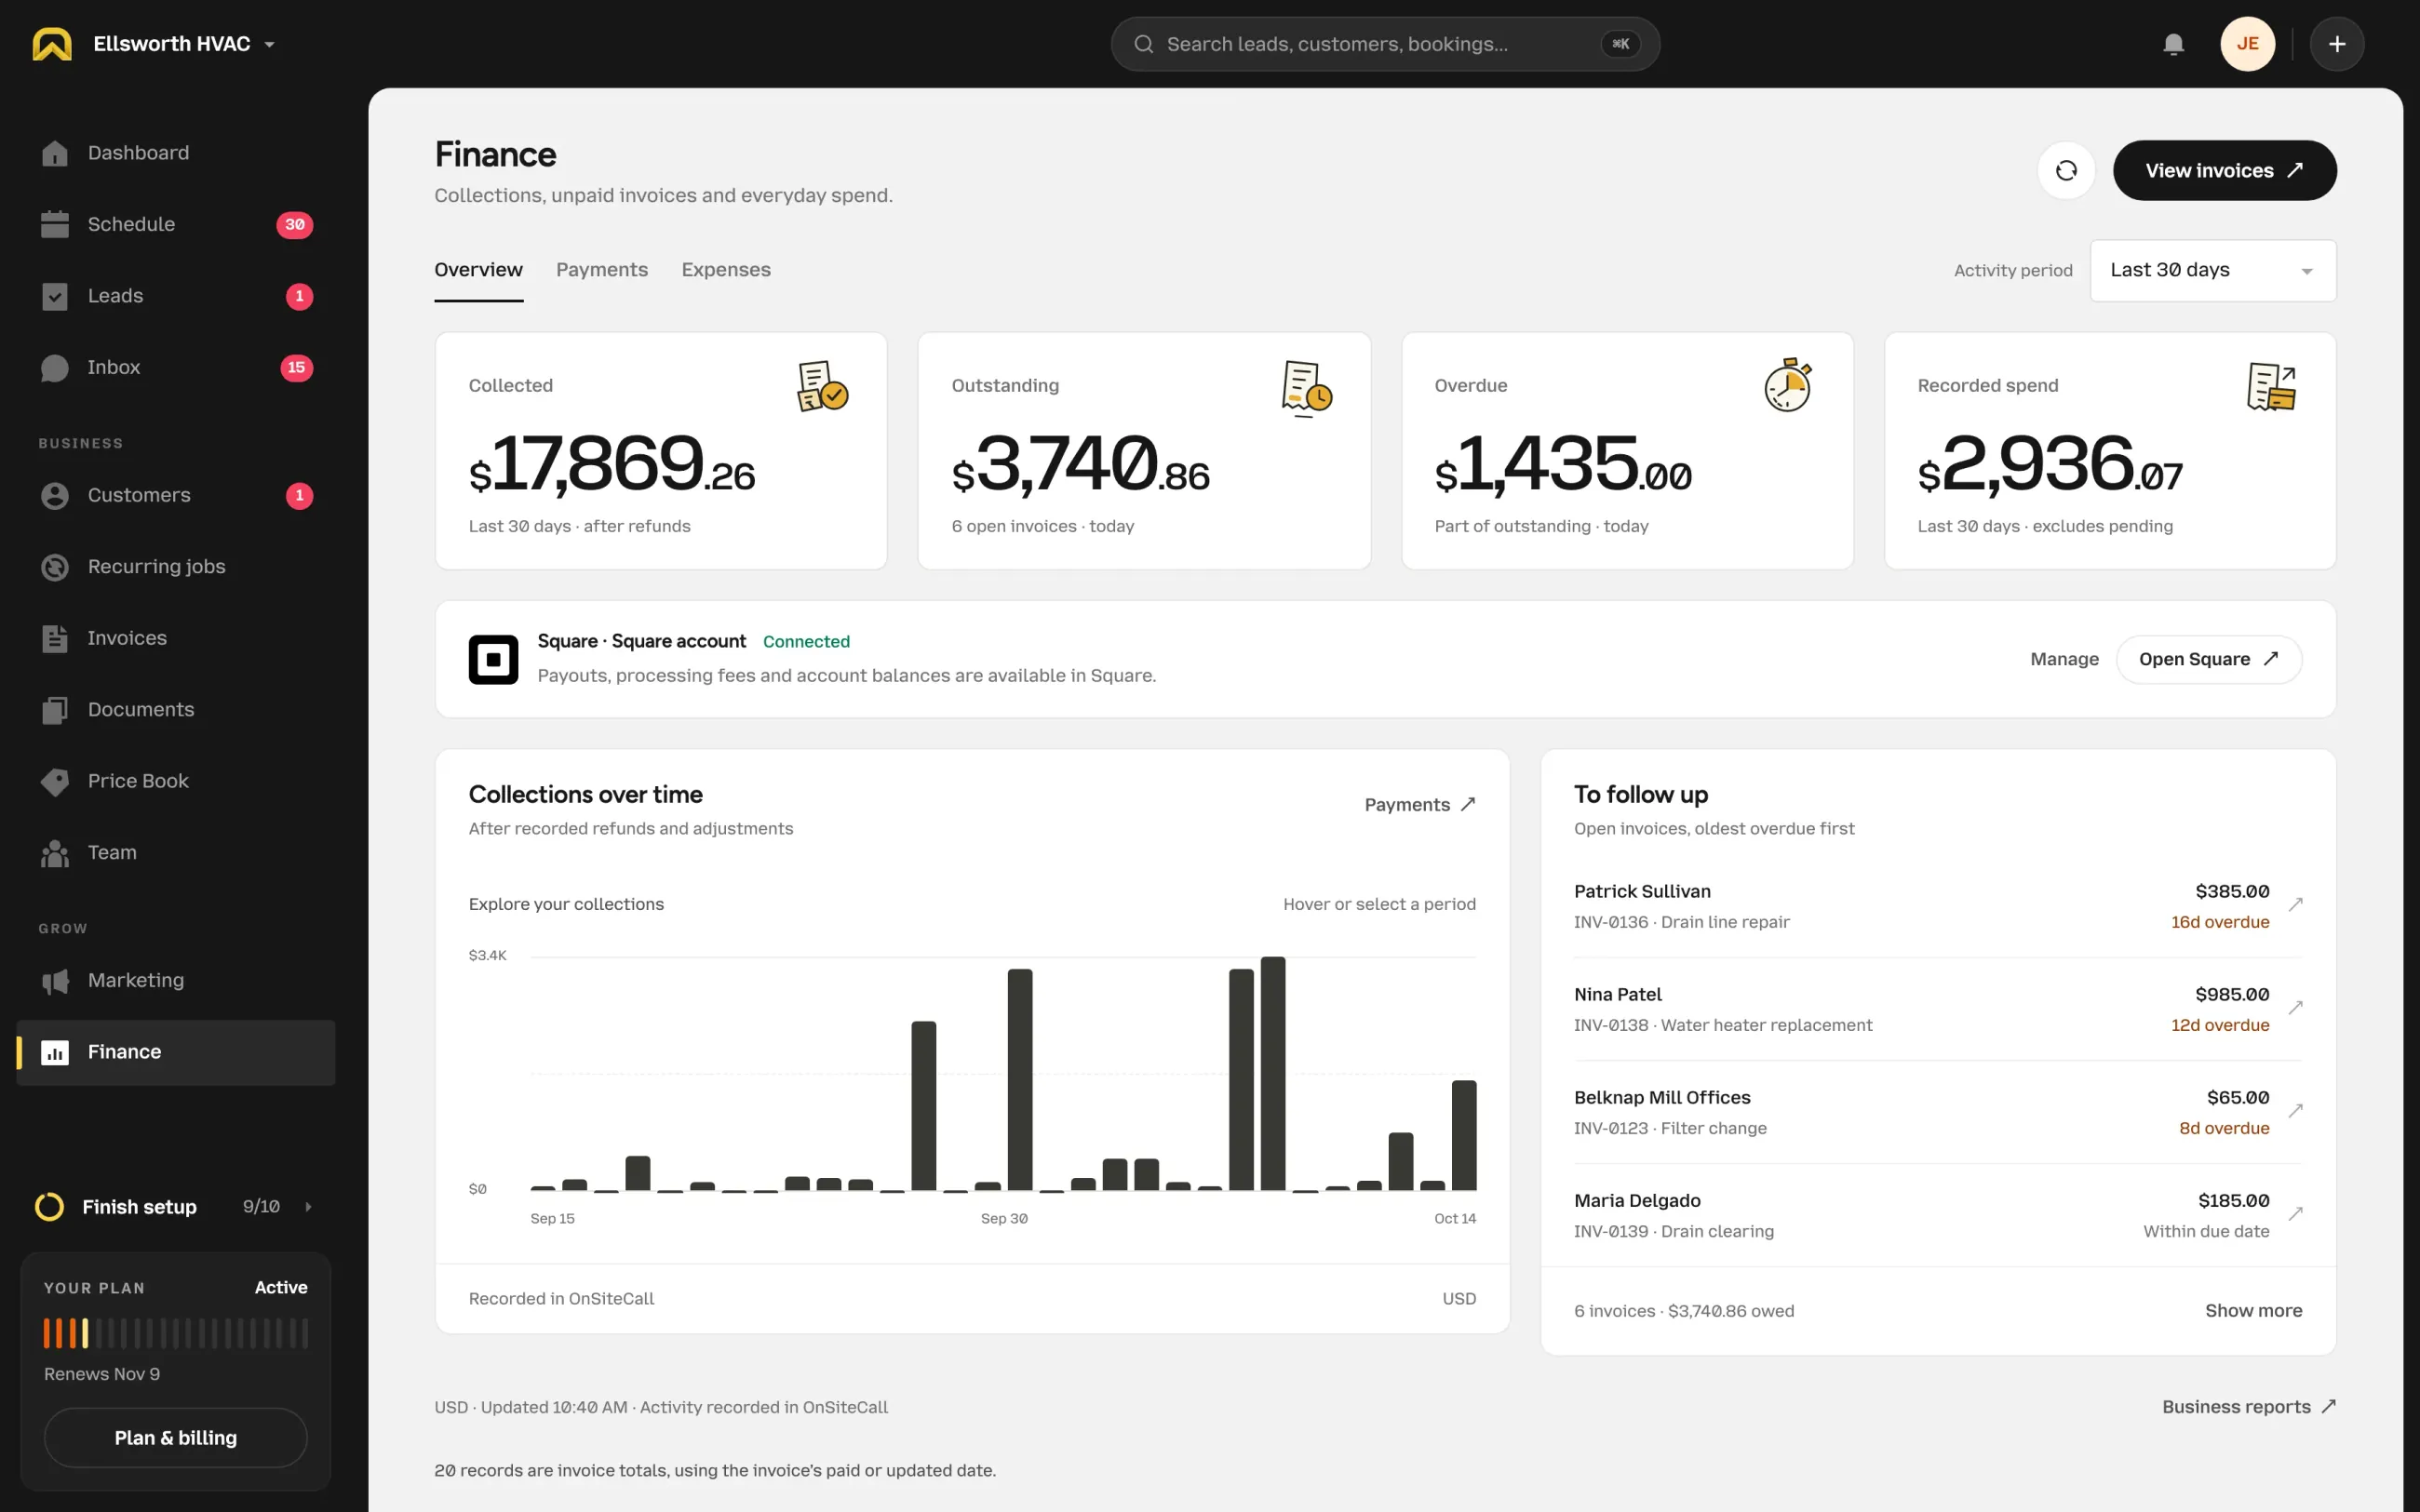Refresh the finance data
Screen dimensions: 2420x1512
coord(2066,171)
